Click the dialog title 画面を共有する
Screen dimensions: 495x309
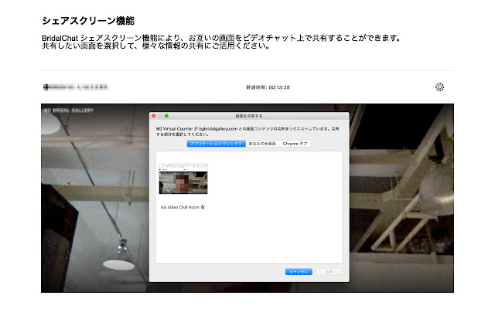click(249, 116)
